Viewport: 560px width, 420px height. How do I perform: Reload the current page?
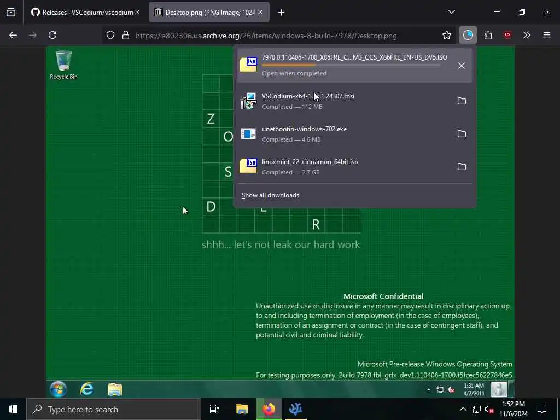click(52, 35)
